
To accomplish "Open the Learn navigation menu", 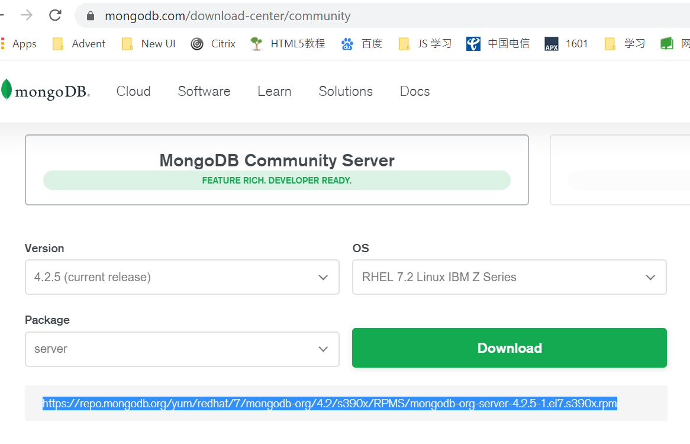I will tap(275, 91).
